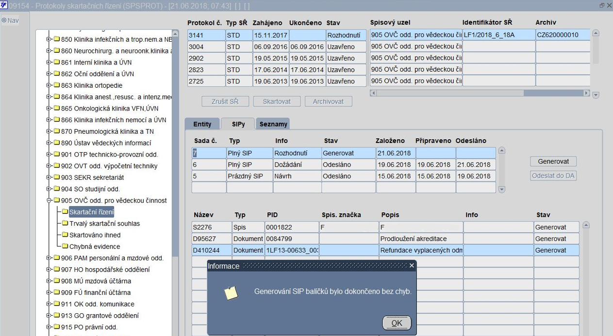
Task: Click the Generovat button
Action: point(553,161)
